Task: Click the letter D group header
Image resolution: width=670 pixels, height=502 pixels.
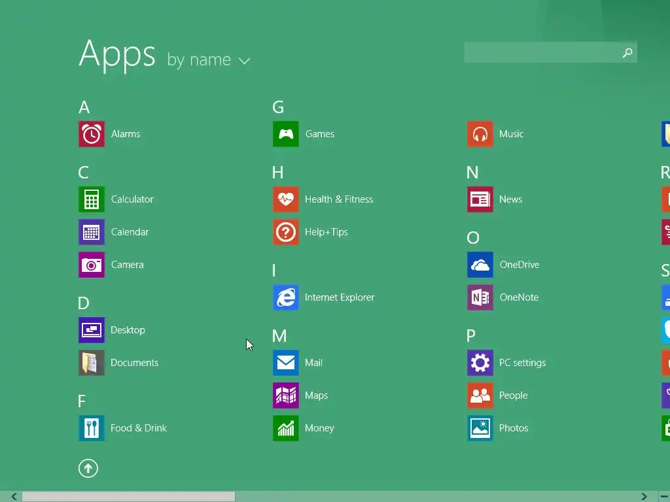Action: [x=84, y=303]
